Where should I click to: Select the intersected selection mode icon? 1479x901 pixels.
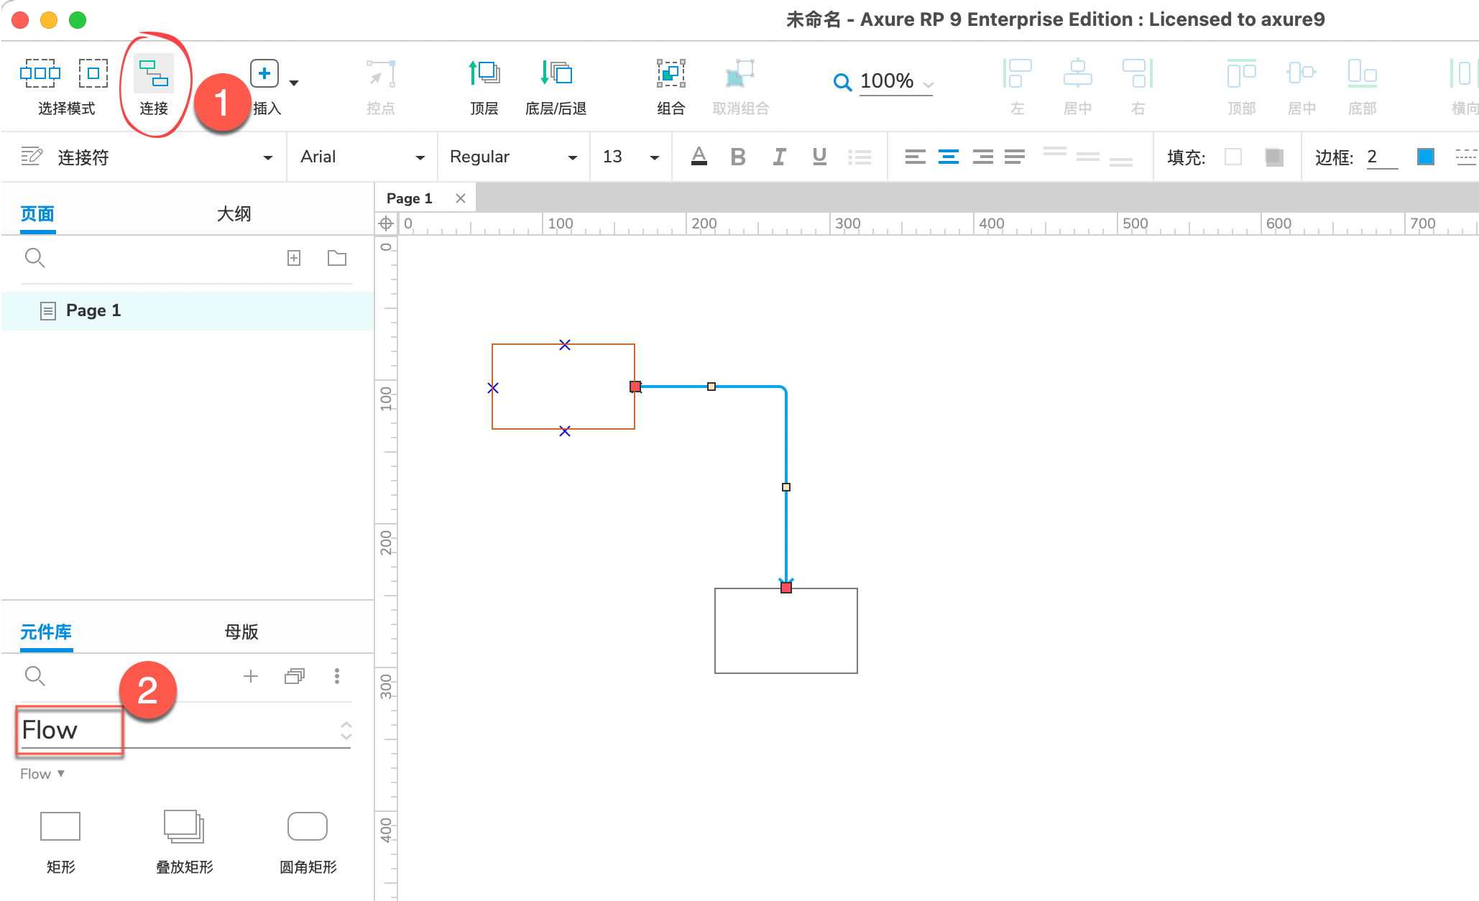point(40,73)
